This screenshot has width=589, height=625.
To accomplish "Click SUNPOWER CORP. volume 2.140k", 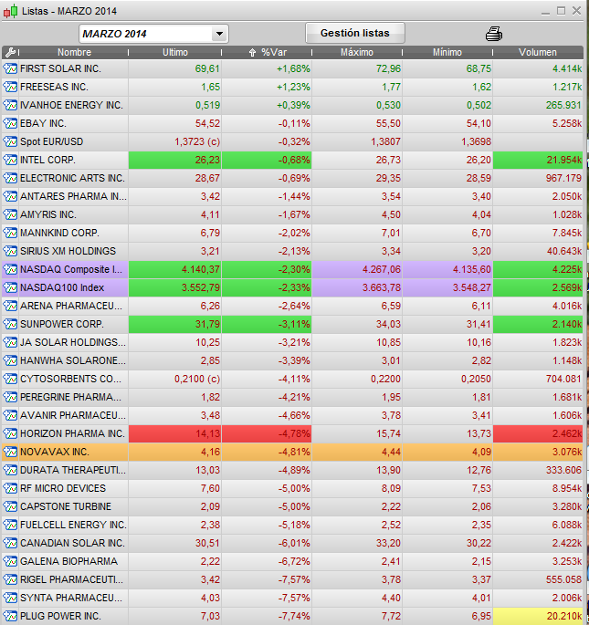I will point(538,324).
